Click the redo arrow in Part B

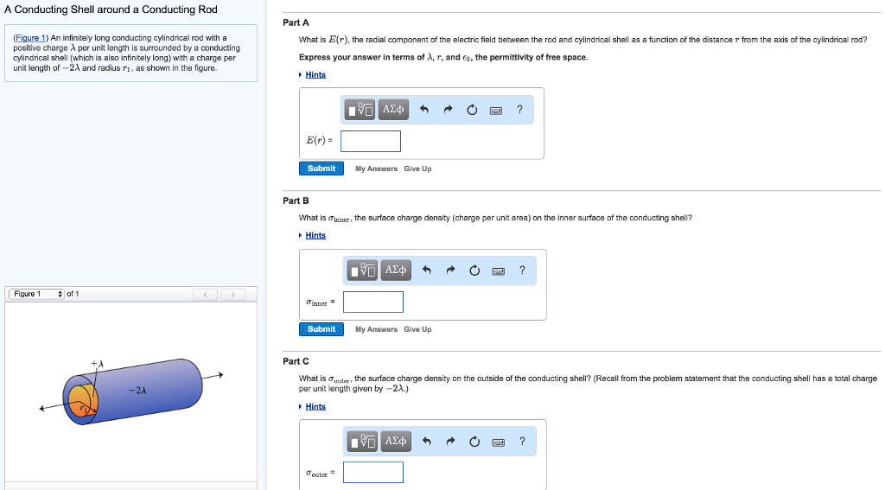click(x=450, y=270)
